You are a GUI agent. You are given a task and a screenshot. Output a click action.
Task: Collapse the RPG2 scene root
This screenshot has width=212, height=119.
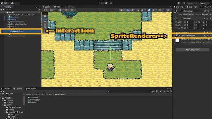[x=5, y=12]
